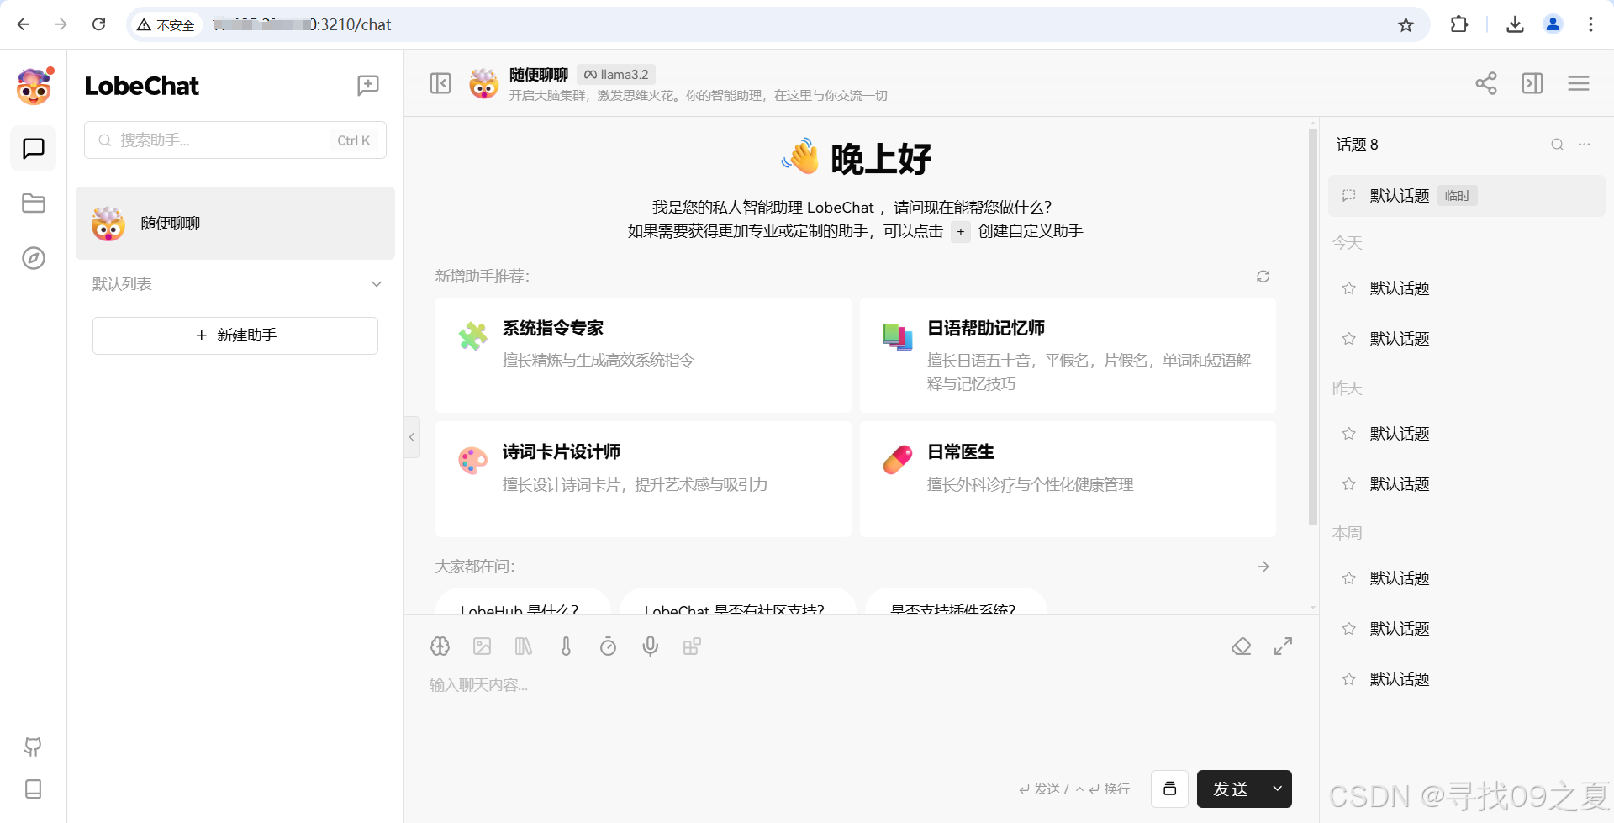Create a new chat via plus-message icon
Viewport: 1614px width, 823px height.
pos(368,85)
